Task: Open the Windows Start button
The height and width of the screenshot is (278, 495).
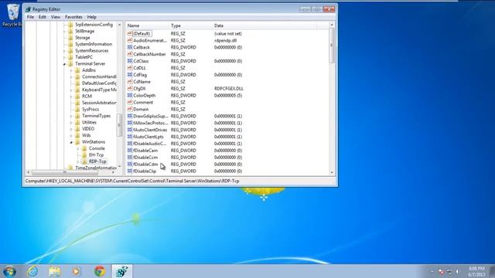Action: point(9,271)
